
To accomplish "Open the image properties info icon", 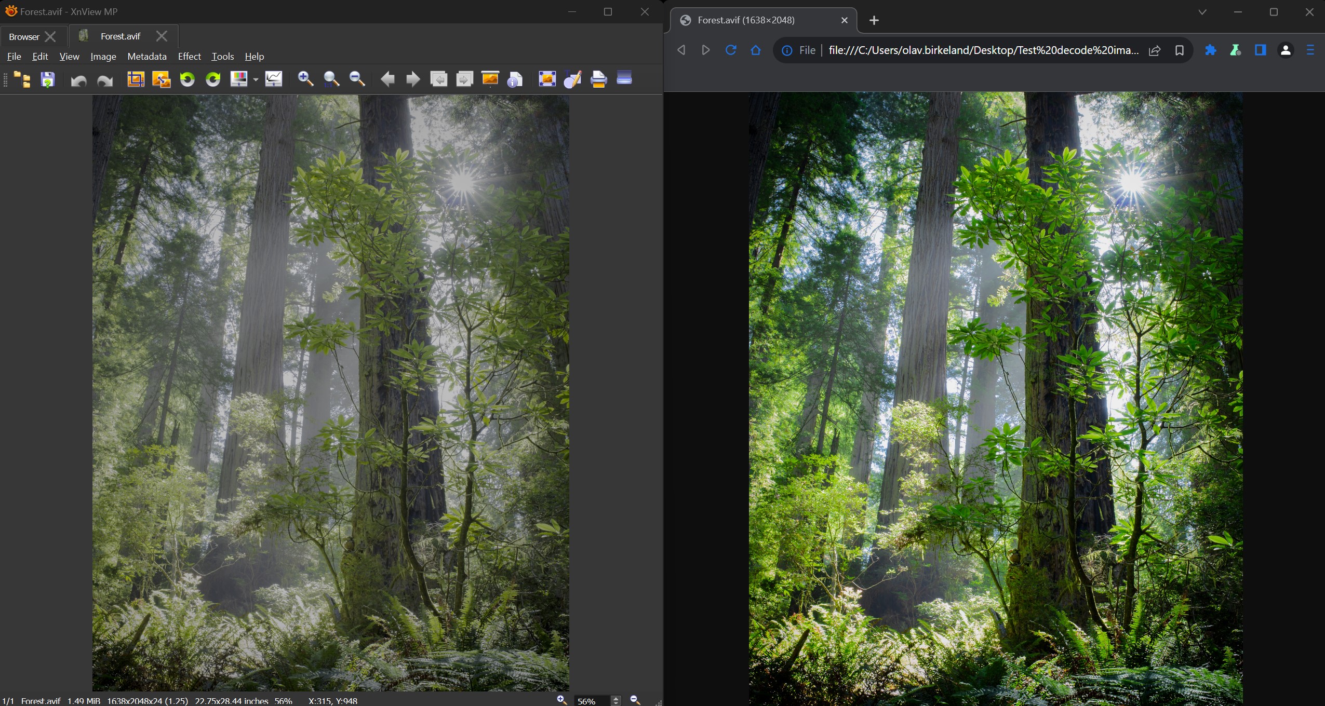I will 515,79.
